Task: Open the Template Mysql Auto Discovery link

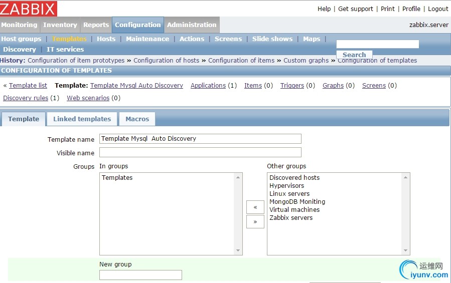Action: coord(136,85)
